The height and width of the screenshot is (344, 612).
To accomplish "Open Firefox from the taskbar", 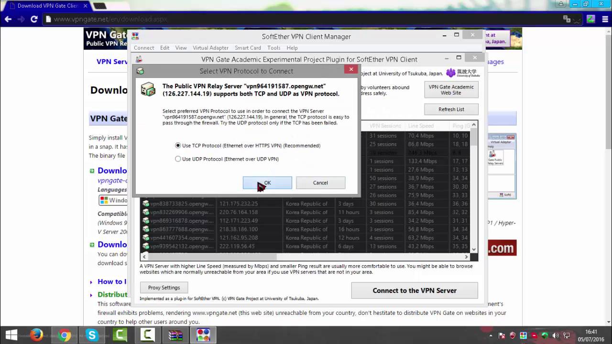I will pyautogui.click(x=37, y=335).
